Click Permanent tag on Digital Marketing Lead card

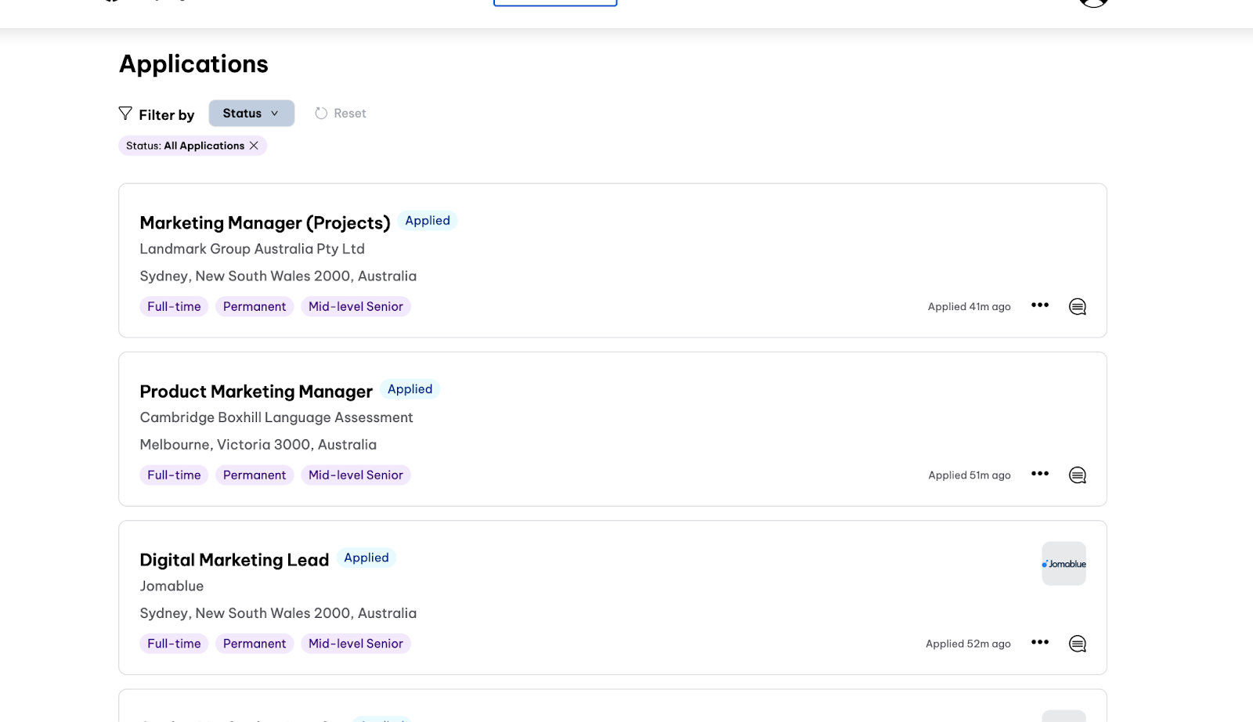[255, 644]
